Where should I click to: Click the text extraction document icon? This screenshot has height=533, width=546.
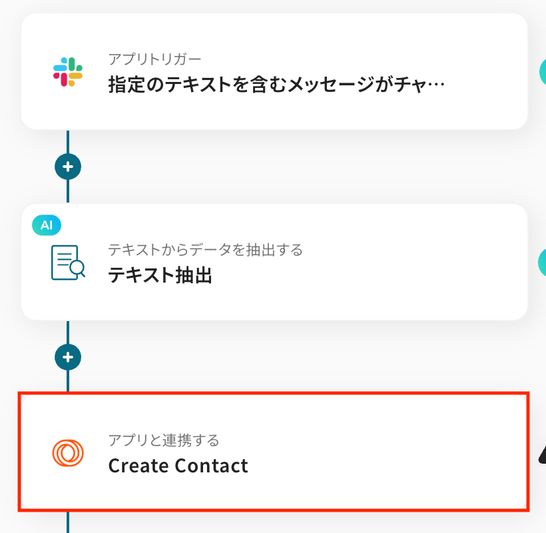point(68,263)
